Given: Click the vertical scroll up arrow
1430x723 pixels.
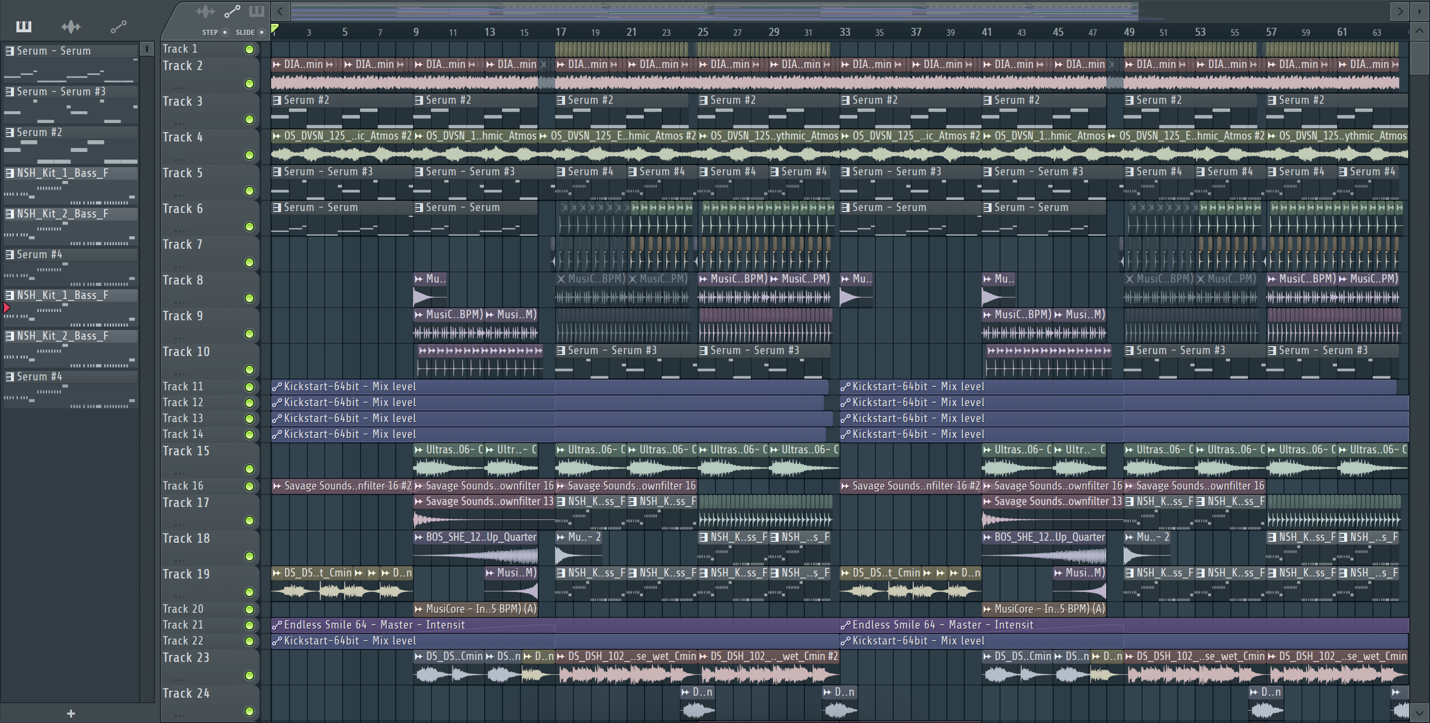Looking at the screenshot, I should pyautogui.click(x=1420, y=31).
